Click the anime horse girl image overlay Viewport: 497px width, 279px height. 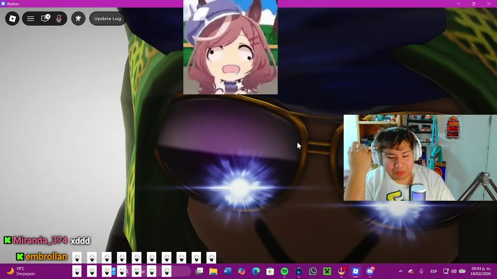(x=230, y=47)
